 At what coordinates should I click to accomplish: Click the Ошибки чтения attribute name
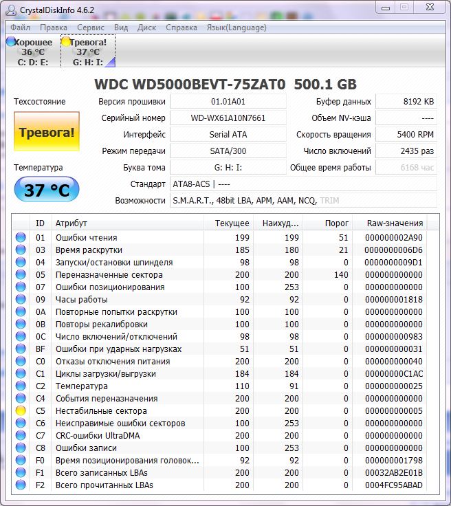click(x=86, y=237)
